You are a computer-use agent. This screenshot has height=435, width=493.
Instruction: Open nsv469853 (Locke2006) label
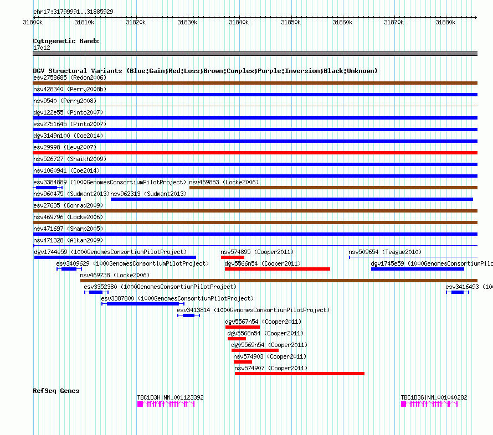[224, 182]
